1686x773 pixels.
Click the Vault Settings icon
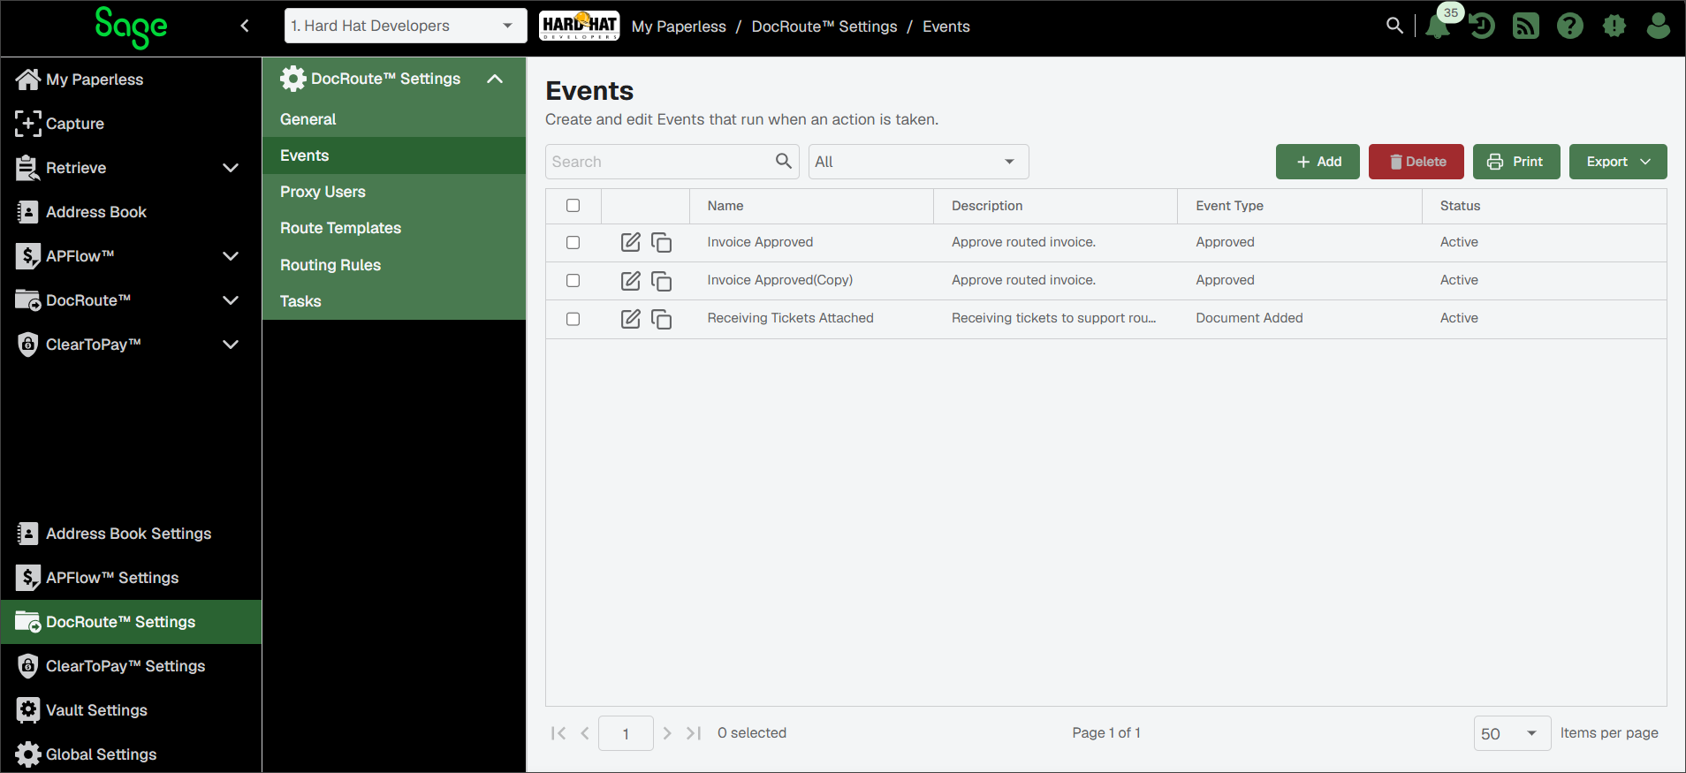[x=27, y=710]
